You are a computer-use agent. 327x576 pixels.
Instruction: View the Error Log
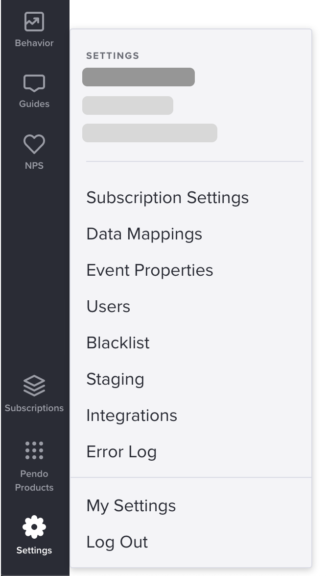[x=121, y=452]
